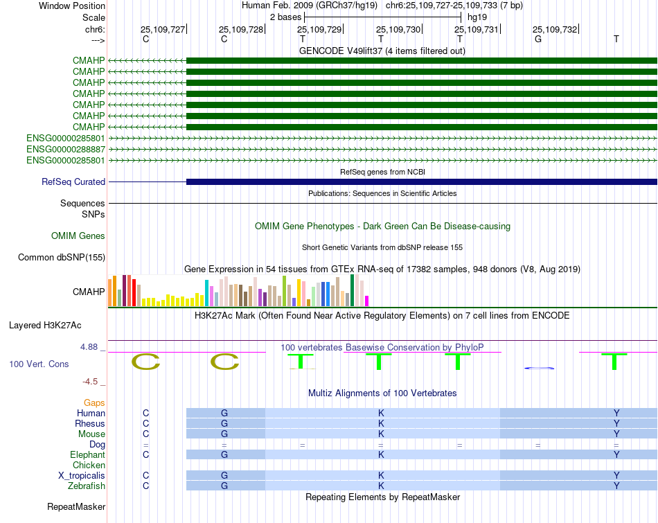Click the 4.88 PhyloP upper limit

tap(89, 347)
